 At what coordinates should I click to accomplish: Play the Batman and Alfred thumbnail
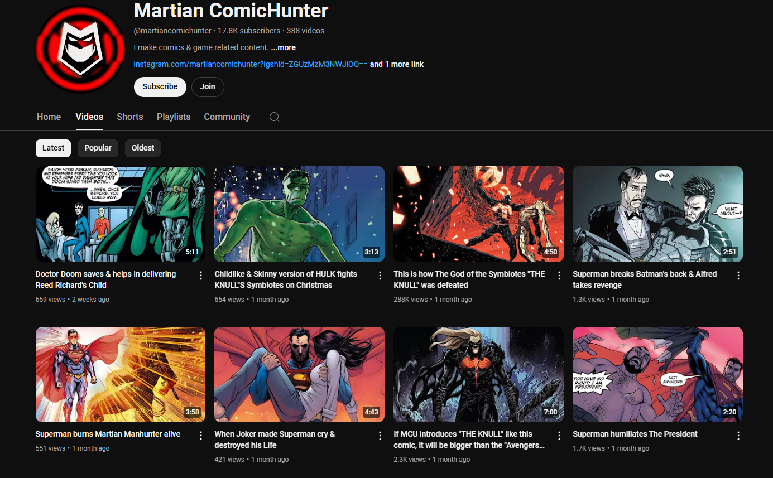click(657, 214)
